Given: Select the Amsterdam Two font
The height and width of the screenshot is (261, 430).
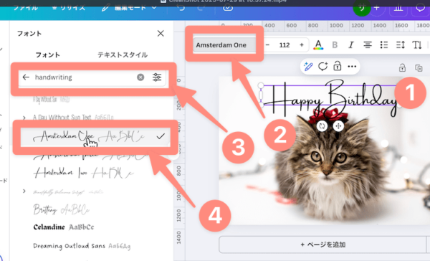Looking at the screenshot, I should (83, 173).
